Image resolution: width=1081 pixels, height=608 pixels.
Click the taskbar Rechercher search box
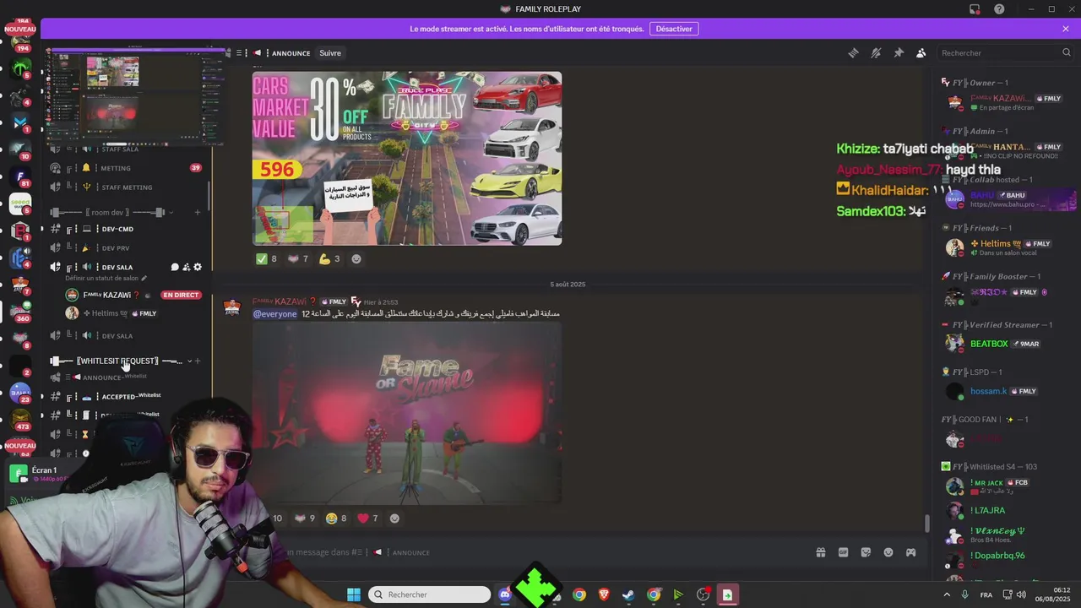[429, 594]
